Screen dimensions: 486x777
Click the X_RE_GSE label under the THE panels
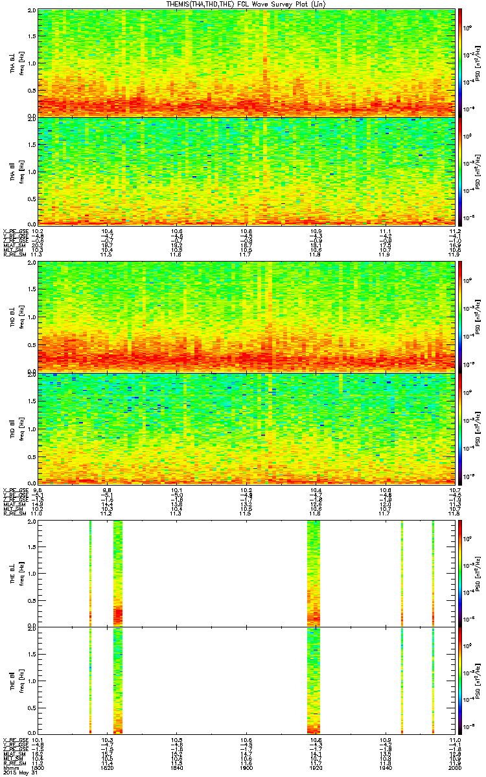coord(15,740)
